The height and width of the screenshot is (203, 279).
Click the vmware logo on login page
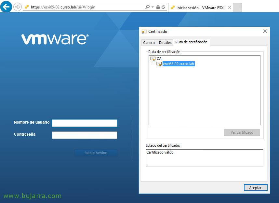[55, 39]
